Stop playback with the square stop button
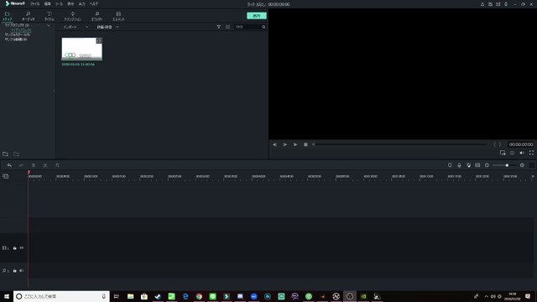537x302 pixels. tap(305, 144)
